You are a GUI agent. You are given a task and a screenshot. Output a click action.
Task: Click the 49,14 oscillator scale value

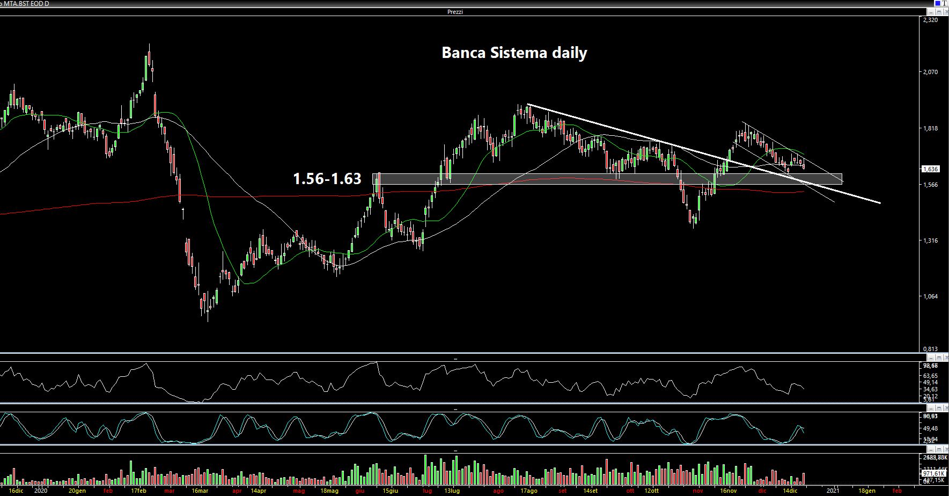coord(930,382)
